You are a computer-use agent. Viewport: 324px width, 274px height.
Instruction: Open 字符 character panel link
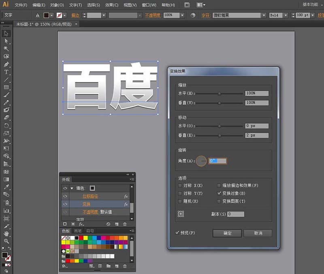[206, 15]
